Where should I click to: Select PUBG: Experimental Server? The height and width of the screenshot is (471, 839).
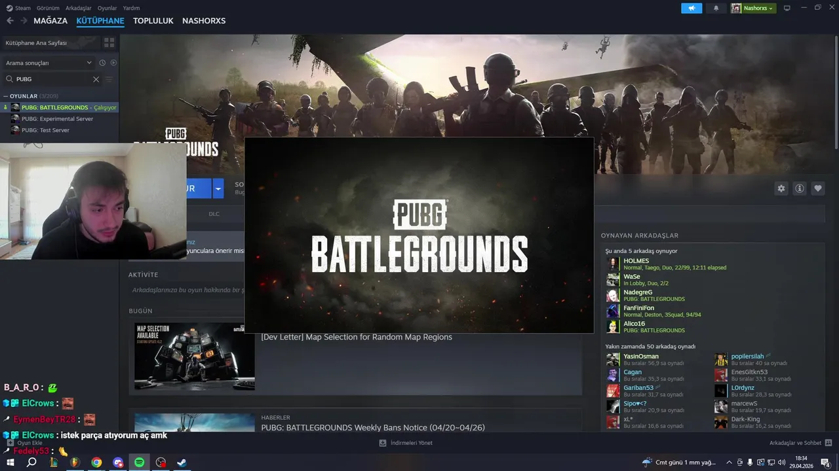pyautogui.click(x=57, y=119)
